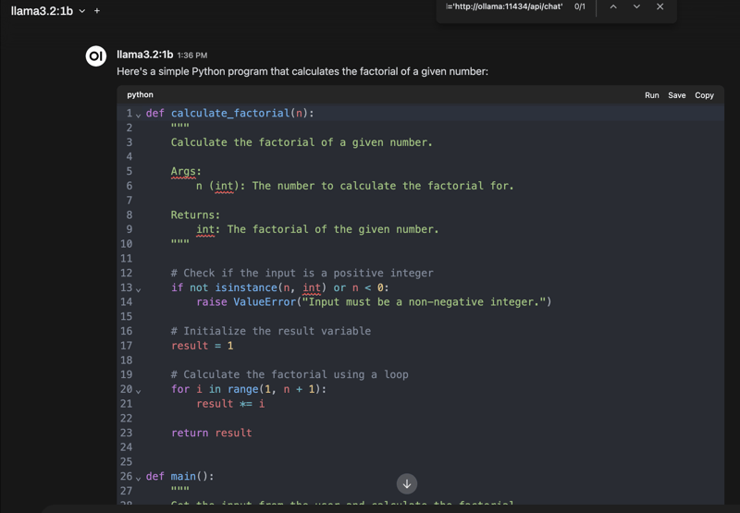Collapse the if block at line 13
The width and height of the screenshot is (740, 513).
138,289
